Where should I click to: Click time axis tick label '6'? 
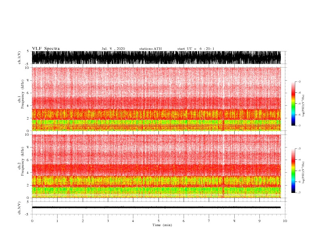(184, 221)
